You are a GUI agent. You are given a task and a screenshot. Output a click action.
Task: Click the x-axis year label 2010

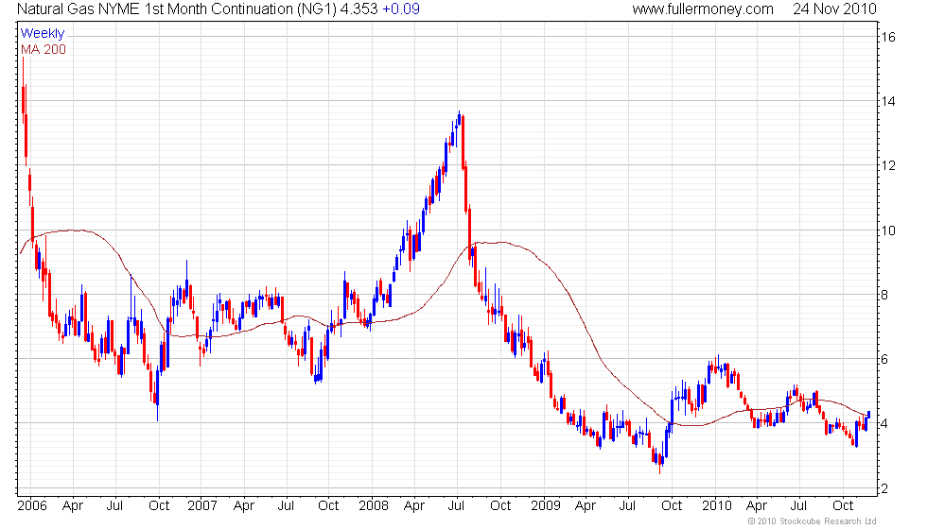click(717, 506)
